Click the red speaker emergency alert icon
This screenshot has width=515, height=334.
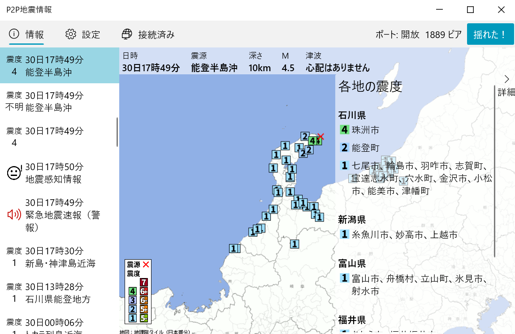(x=14, y=215)
